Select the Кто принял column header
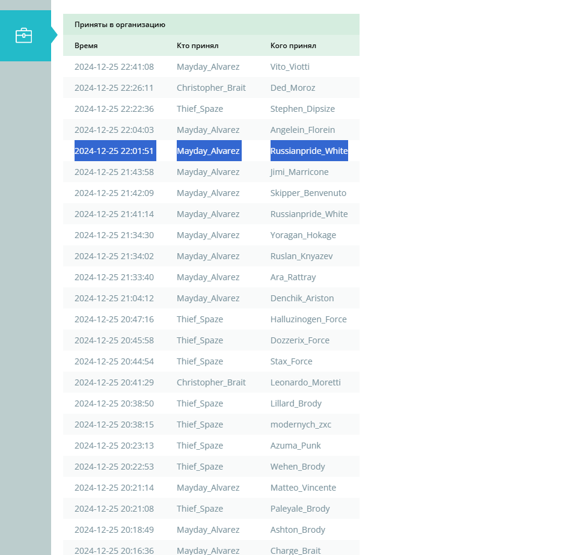Image resolution: width=576 pixels, height=555 pixels. coord(198,46)
